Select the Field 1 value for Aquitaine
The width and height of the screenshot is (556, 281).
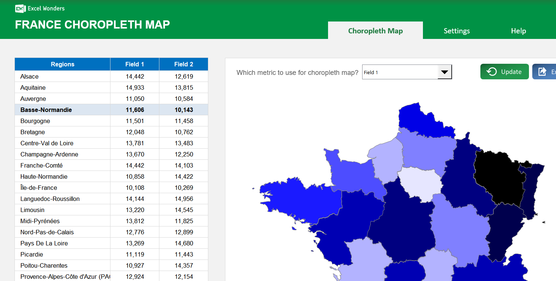pos(135,87)
